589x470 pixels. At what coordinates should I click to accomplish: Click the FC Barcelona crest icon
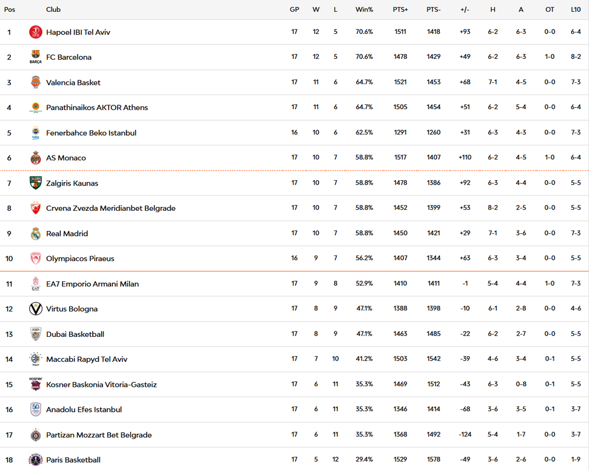[36, 57]
